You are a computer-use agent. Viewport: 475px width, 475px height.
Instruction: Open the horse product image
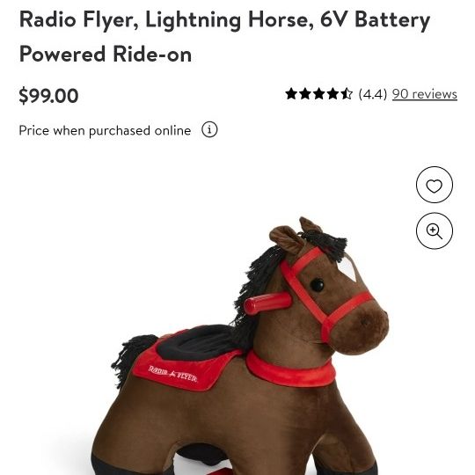coord(240,346)
